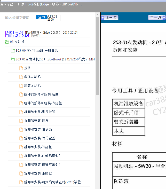Open 组件的解体和组装-汽缸盖 page
The height and width of the screenshot is (189, 166).
tap(43, 103)
